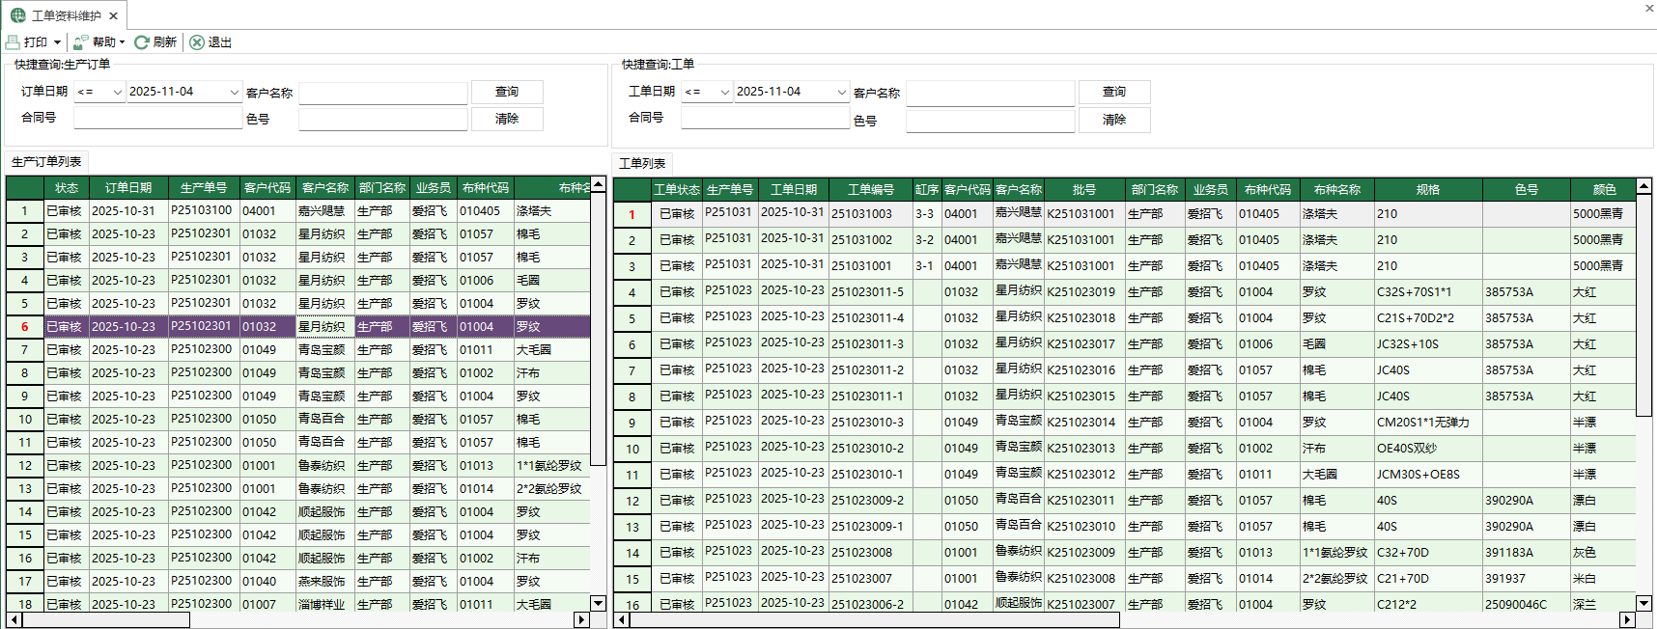Close window with top-right X

tap(1649, 8)
